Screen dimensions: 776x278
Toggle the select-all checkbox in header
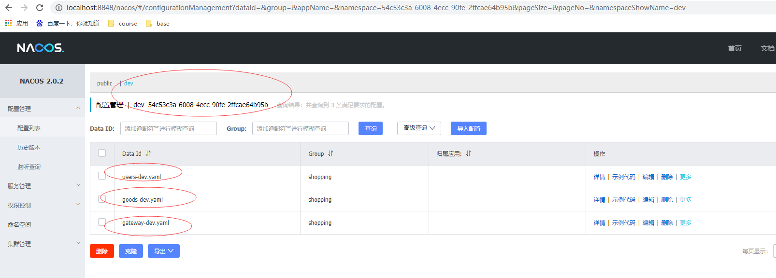(x=102, y=153)
